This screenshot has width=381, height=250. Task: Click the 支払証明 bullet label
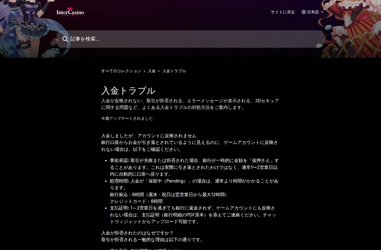[x=119, y=208]
